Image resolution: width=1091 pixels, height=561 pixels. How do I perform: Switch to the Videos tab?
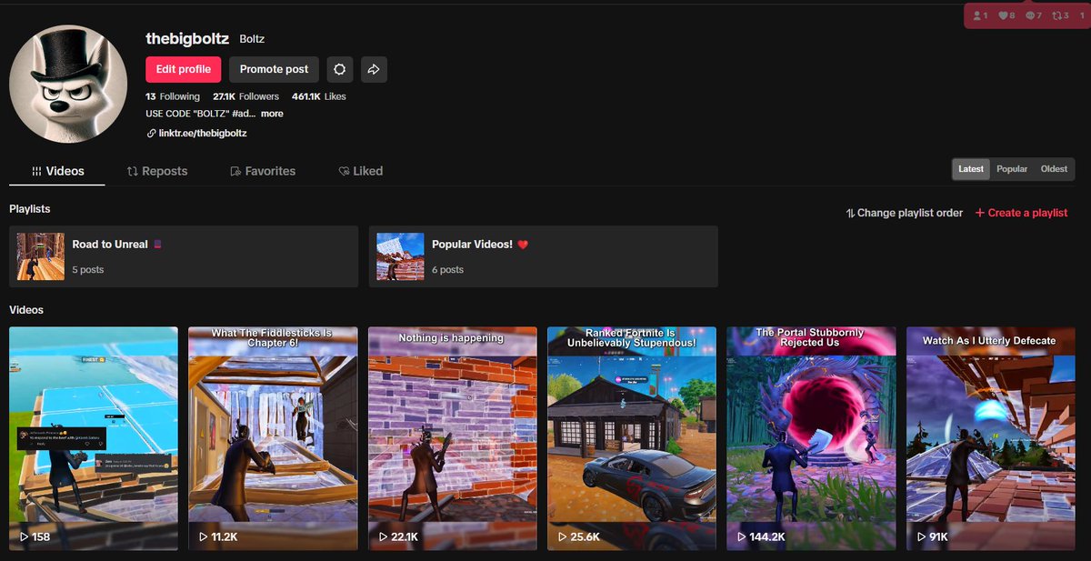tap(57, 171)
